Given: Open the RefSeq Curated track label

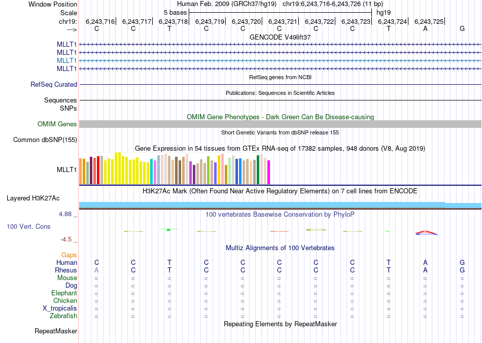Looking at the screenshot, I should pos(54,85).
